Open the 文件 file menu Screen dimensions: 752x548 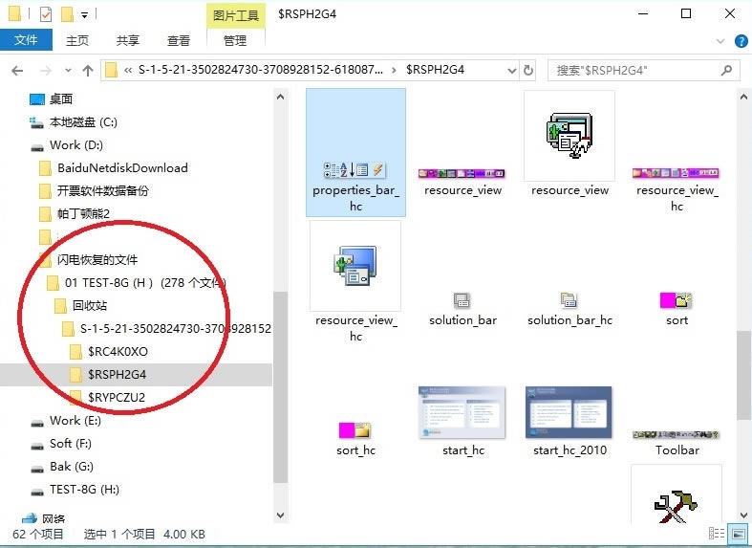pyautogui.click(x=26, y=40)
